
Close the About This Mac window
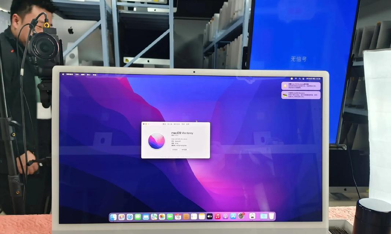143,124
